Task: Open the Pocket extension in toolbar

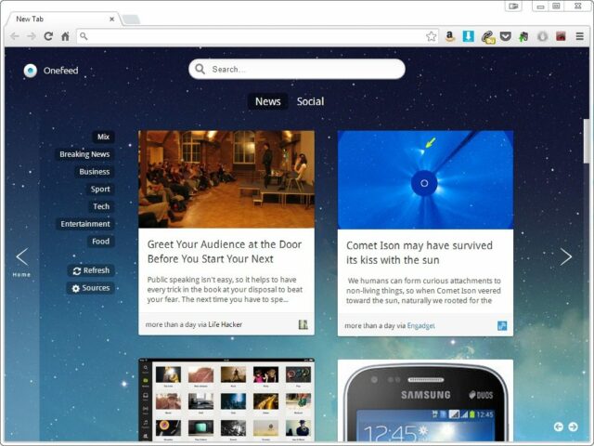Action: coord(505,36)
